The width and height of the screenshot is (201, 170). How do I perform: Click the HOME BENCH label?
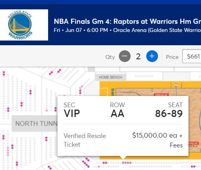(x=111, y=77)
